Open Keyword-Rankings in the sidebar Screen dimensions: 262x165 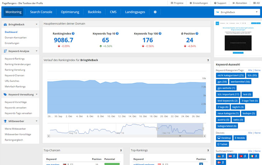(15, 59)
